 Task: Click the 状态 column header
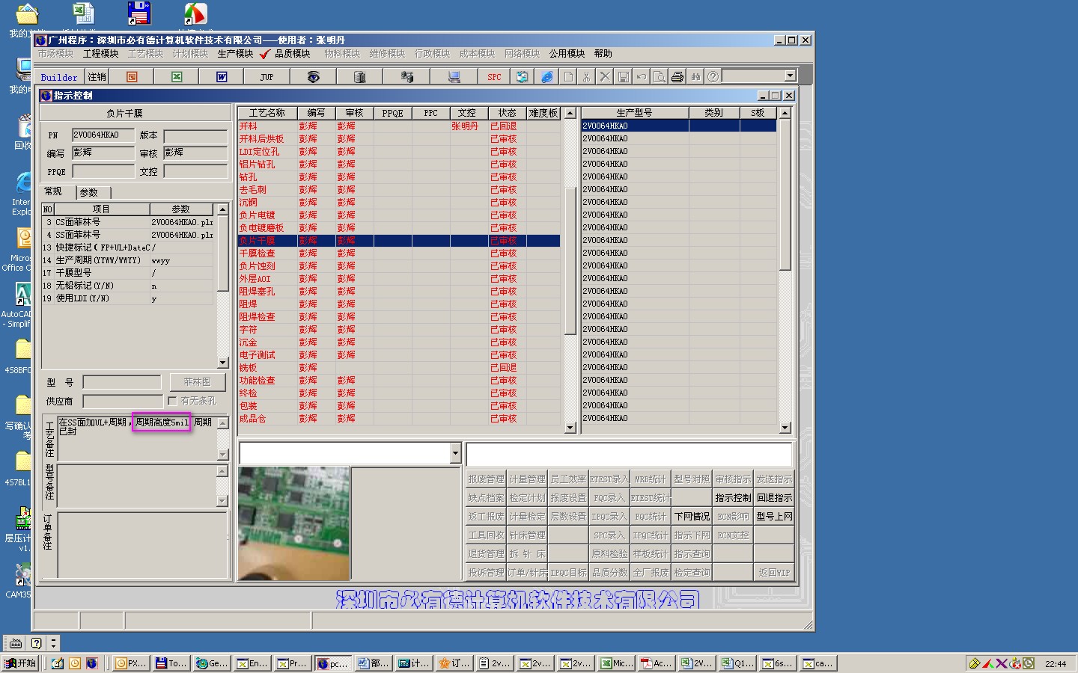pos(507,113)
